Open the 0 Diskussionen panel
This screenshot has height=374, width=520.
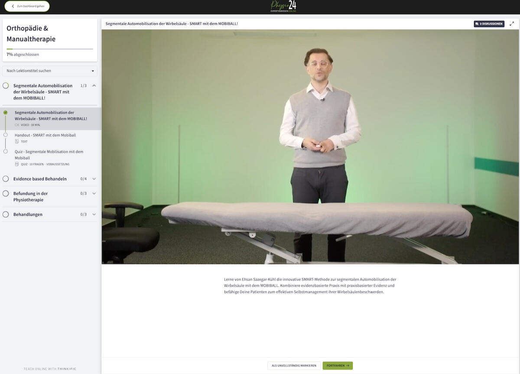coord(489,24)
